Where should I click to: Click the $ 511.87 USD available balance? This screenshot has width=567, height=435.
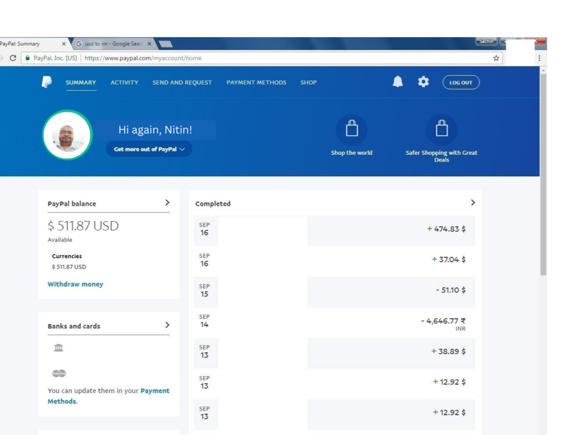point(83,226)
